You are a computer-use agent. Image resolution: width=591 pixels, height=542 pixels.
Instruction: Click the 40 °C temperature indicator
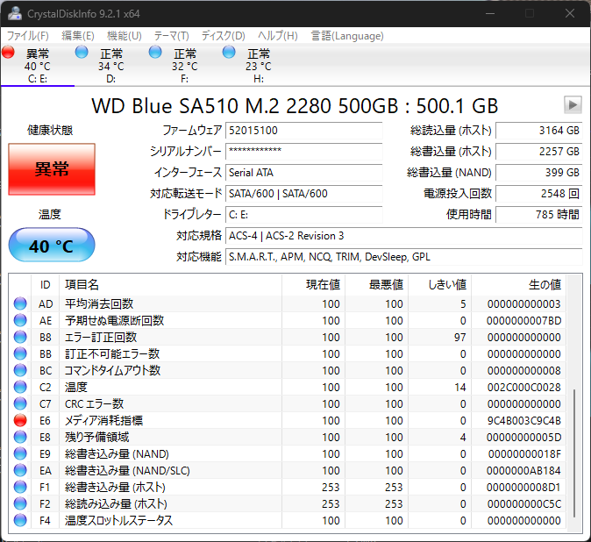click(51, 246)
